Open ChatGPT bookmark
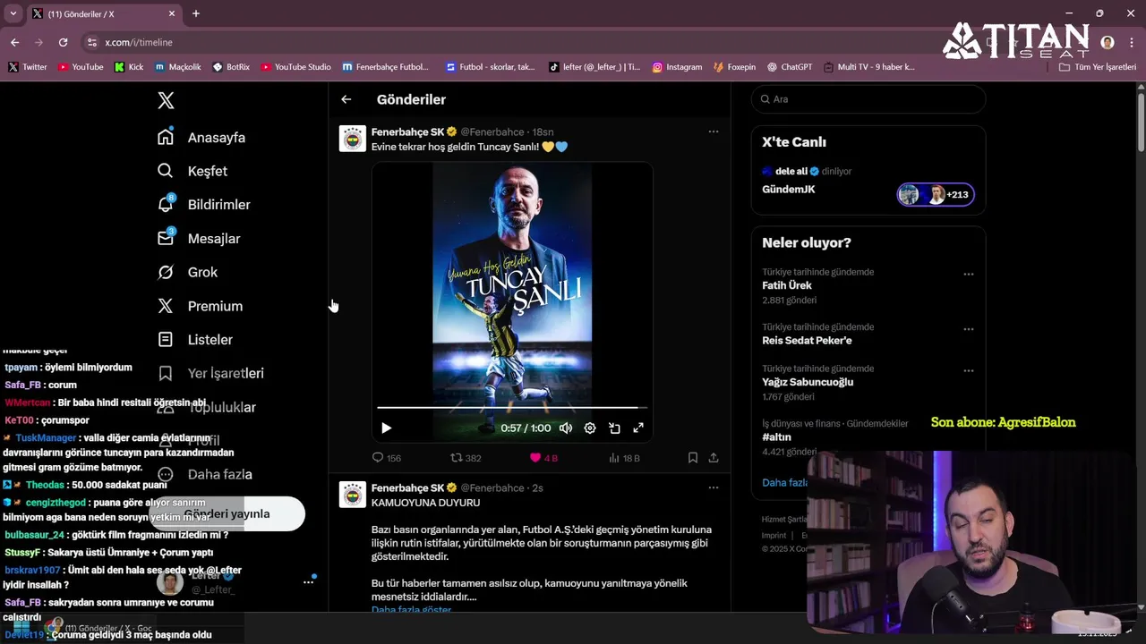 (x=790, y=67)
